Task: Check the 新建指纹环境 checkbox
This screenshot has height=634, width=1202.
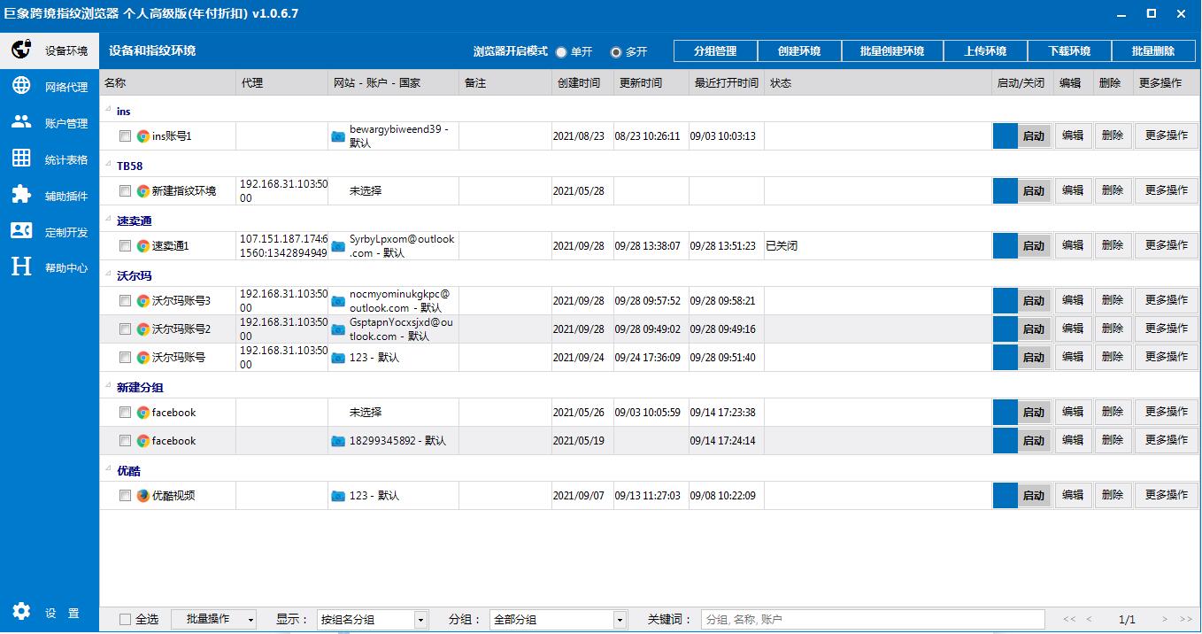Action: 125,191
